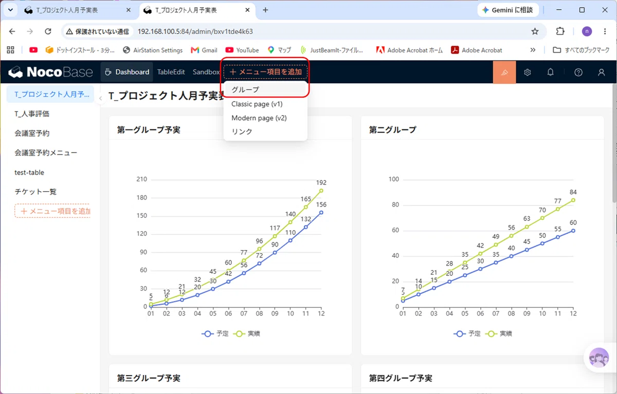Bookmark this page with the star icon

(x=535, y=31)
